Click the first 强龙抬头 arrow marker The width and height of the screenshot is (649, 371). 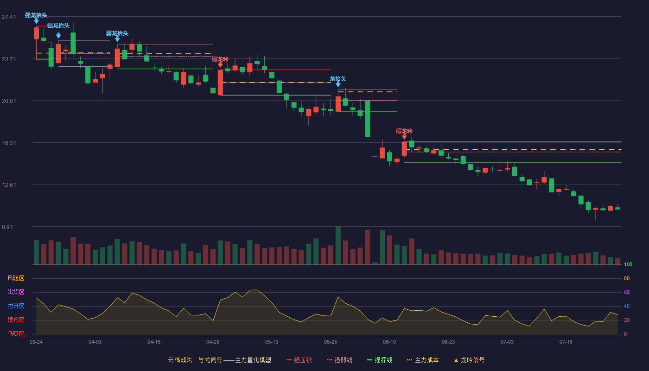click(x=36, y=21)
